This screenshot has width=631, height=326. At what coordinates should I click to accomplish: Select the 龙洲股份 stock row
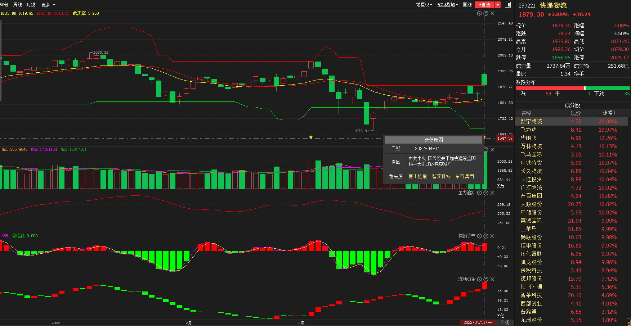point(572,320)
